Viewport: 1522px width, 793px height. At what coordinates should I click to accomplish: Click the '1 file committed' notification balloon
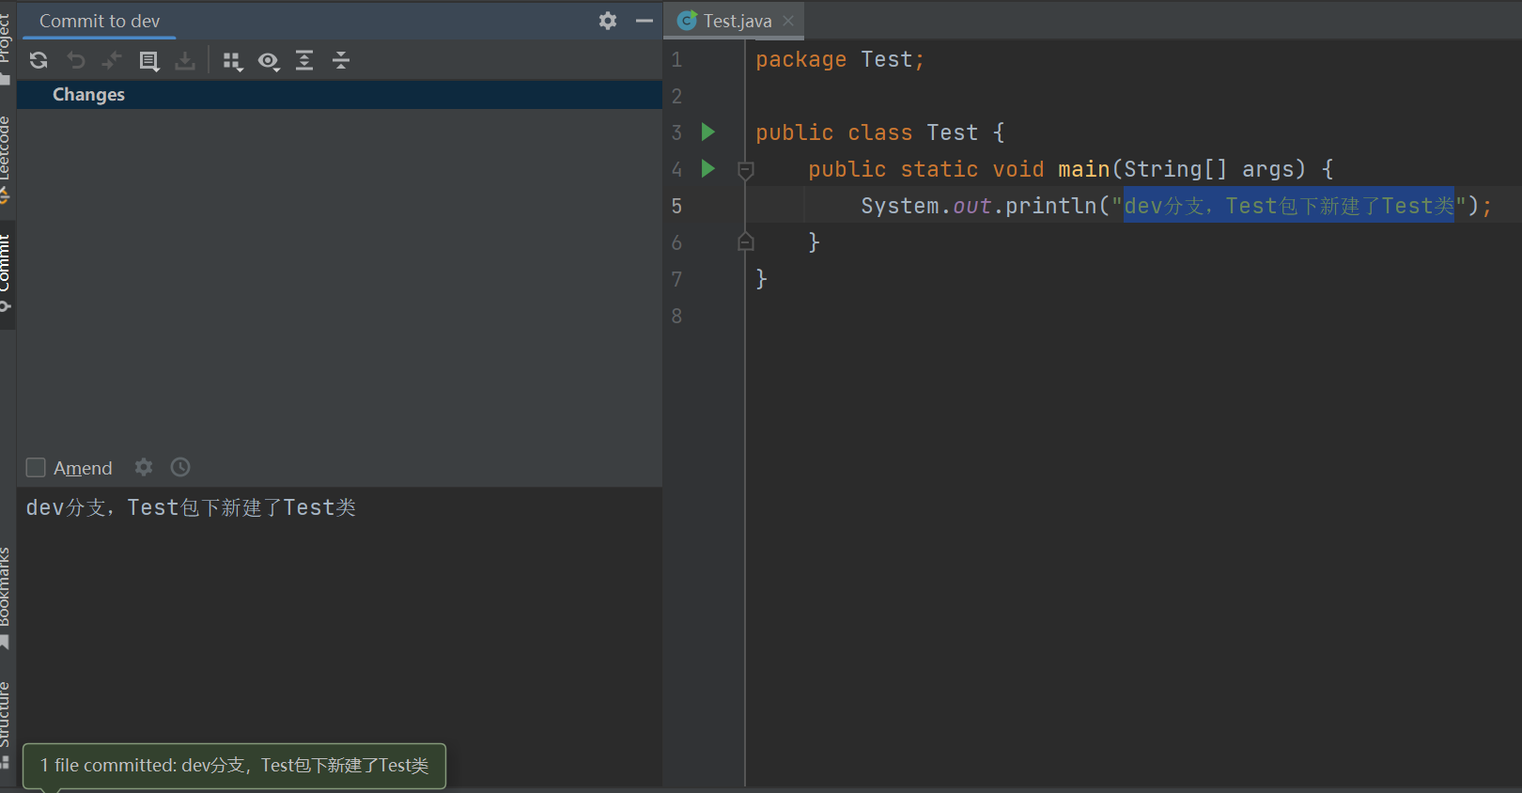coord(234,766)
